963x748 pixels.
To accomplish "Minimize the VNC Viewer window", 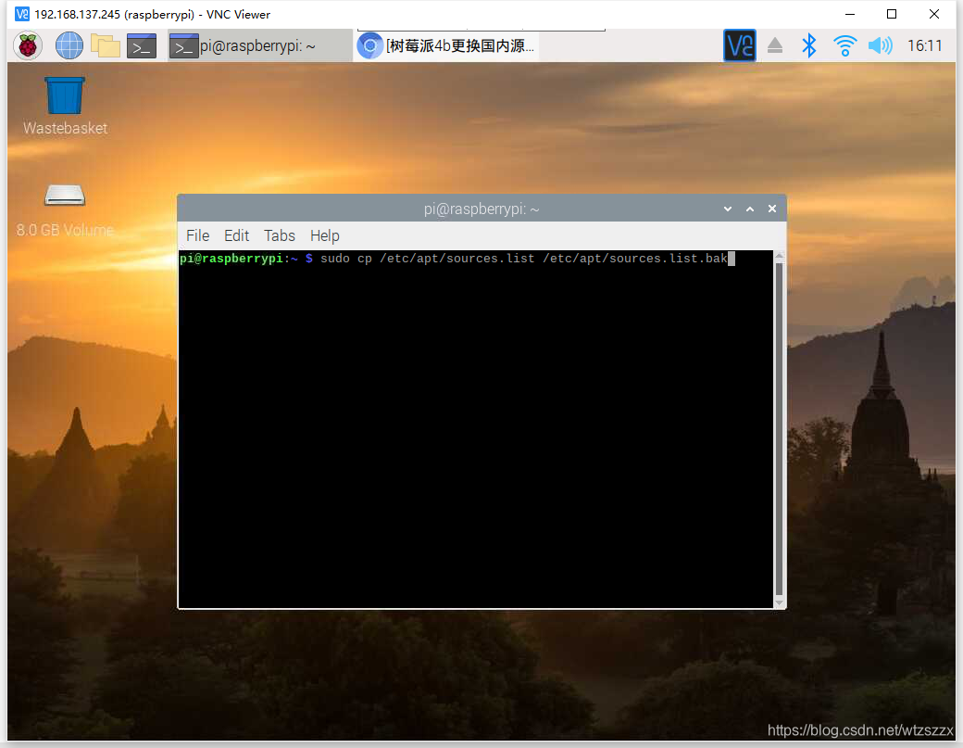I will coord(850,14).
